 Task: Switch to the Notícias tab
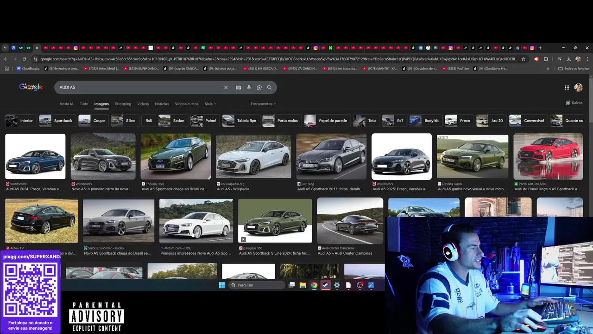click(x=162, y=104)
